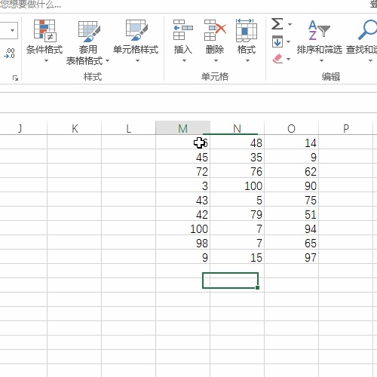This screenshot has height=377, width=377.
Task: Select column O header
Action: click(x=291, y=128)
